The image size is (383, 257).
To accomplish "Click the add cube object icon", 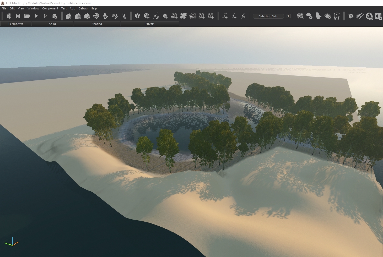I will [147, 16].
